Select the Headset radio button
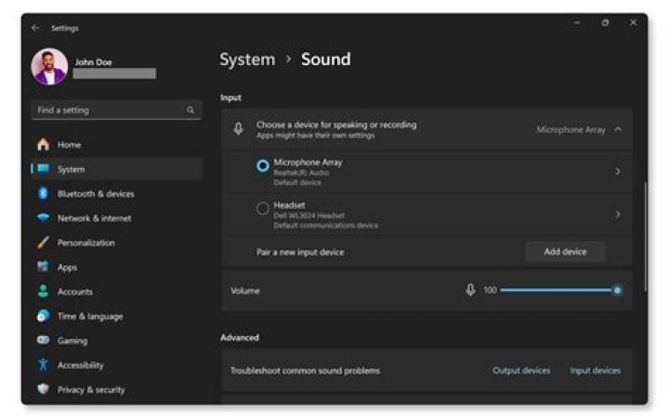This screenshot has width=669, height=418. point(263,209)
